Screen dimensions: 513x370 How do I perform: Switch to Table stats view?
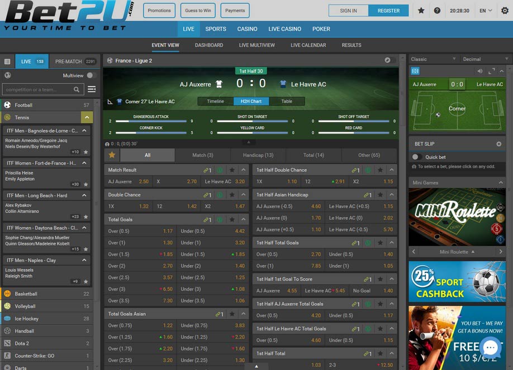(x=287, y=102)
